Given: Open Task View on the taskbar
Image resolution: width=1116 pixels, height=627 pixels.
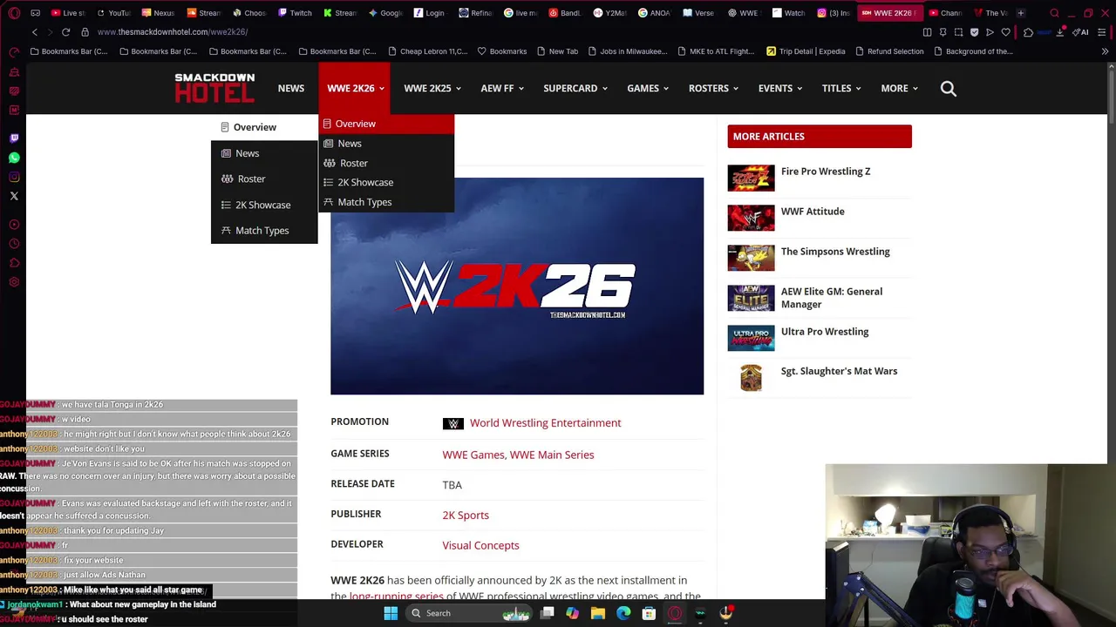Looking at the screenshot, I should pyautogui.click(x=547, y=613).
